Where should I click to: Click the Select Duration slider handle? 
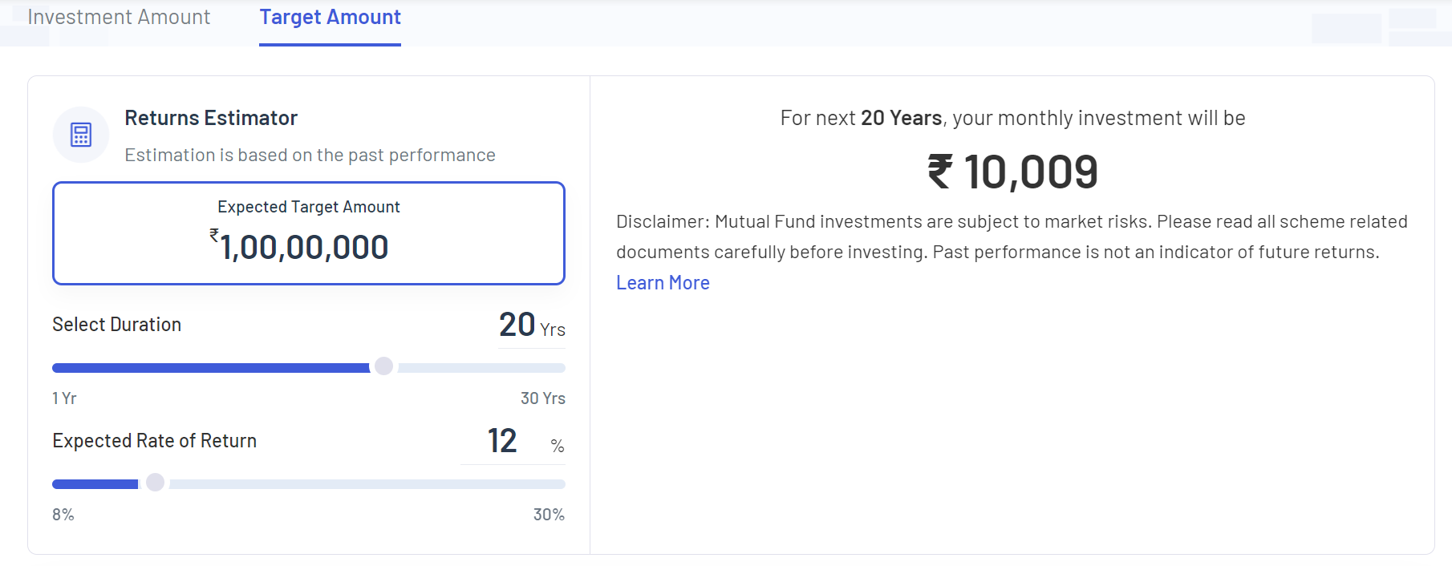click(x=384, y=366)
